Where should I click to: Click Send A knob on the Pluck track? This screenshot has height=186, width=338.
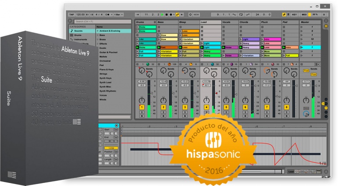click(x=267, y=70)
